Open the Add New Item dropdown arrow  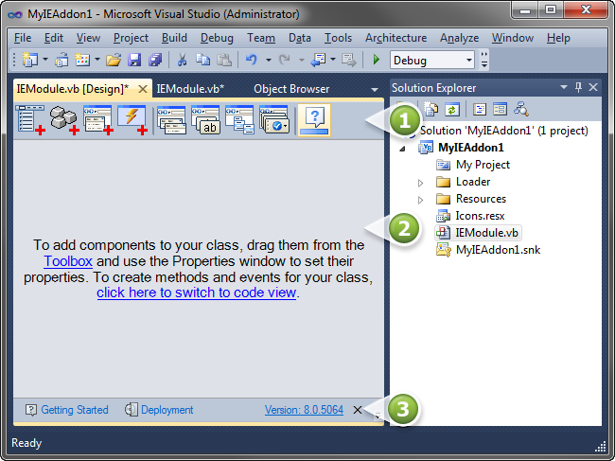(x=97, y=60)
